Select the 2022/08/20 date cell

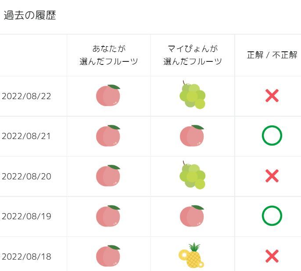click(x=26, y=176)
